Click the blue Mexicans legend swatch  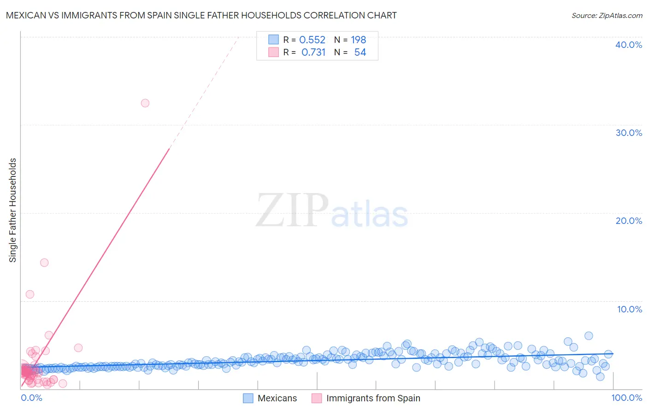pos(248,398)
